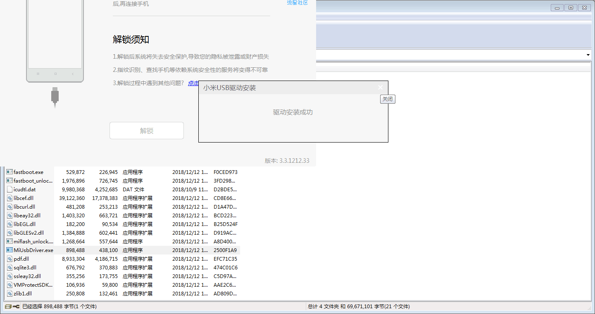Select the MiUsbDriver.exe file name

33,250
